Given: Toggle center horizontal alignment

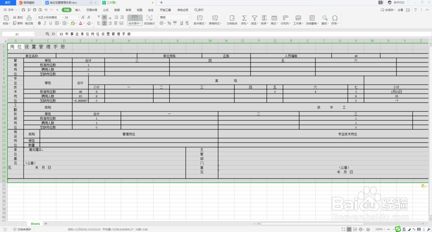Looking at the screenshot, I should click(105, 23).
